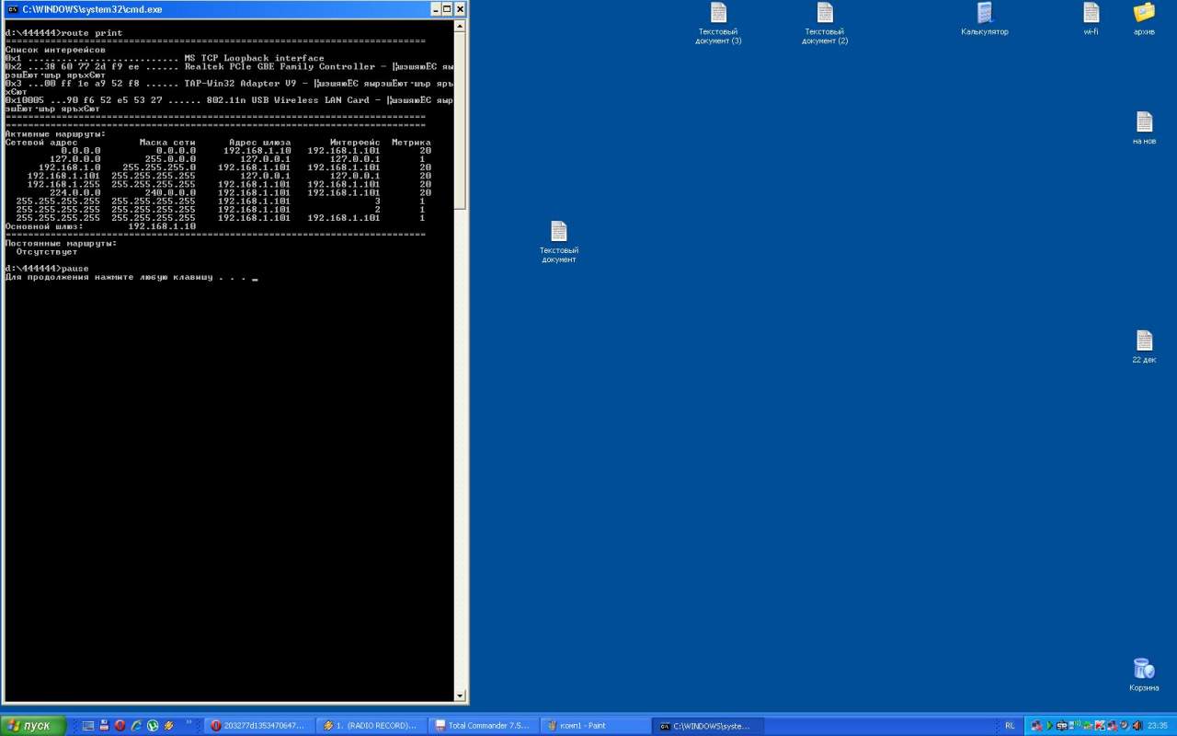The height and width of the screenshot is (736, 1177).
Task: Click network address 224.0.0.0 in route table
Action: click(75, 193)
